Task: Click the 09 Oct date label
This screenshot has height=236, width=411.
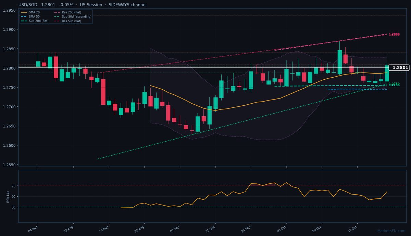Action: [317, 229]
